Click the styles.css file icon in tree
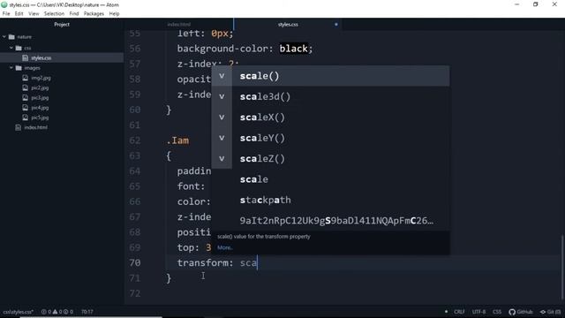565x318 pixels. click(25, 57)
